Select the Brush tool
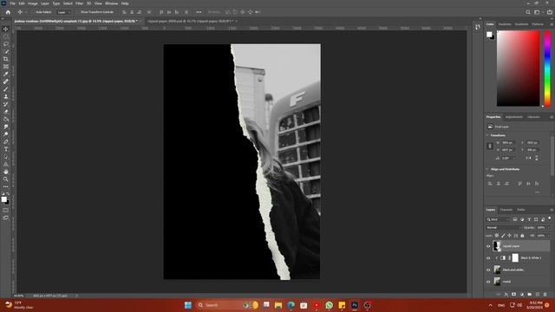555x312 pixels. pyautogui.click(x=6, y=89)
